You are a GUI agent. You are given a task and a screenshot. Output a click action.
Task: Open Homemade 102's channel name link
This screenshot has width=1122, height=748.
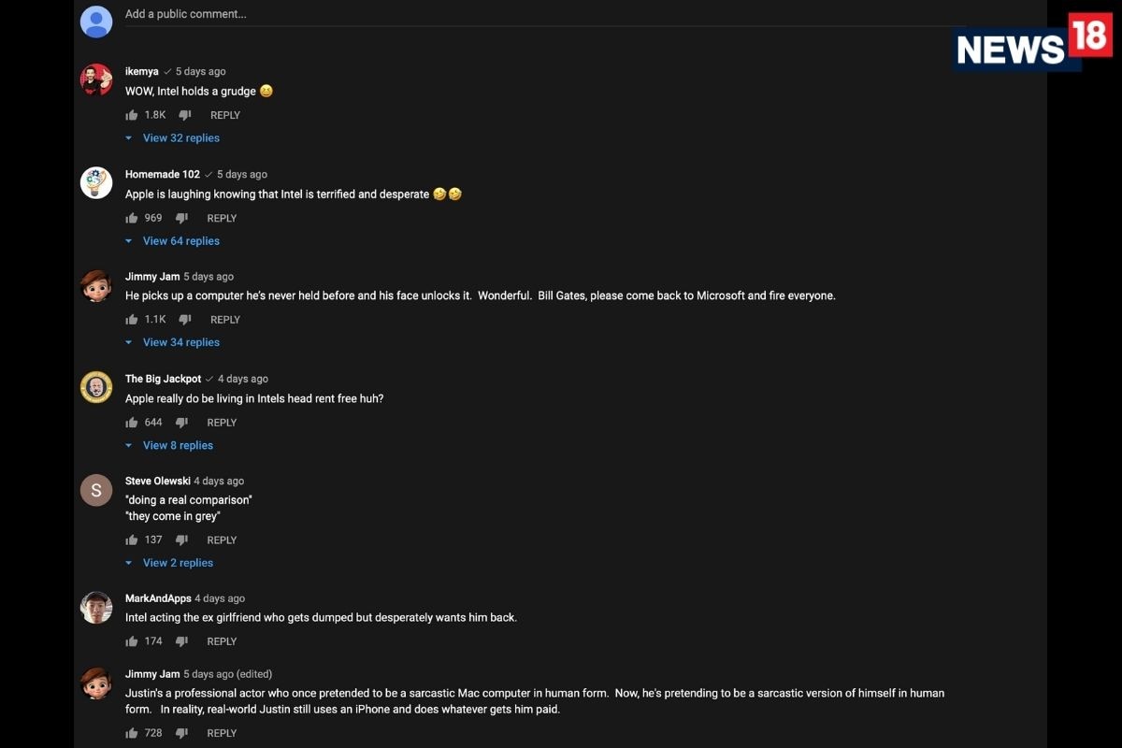163,175
